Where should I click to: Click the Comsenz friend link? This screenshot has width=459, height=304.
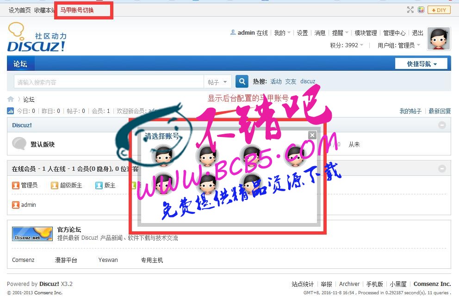pos(23,260)
